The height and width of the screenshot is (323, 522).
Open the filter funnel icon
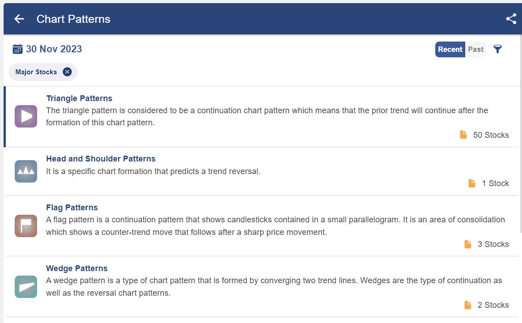(497, 49)
